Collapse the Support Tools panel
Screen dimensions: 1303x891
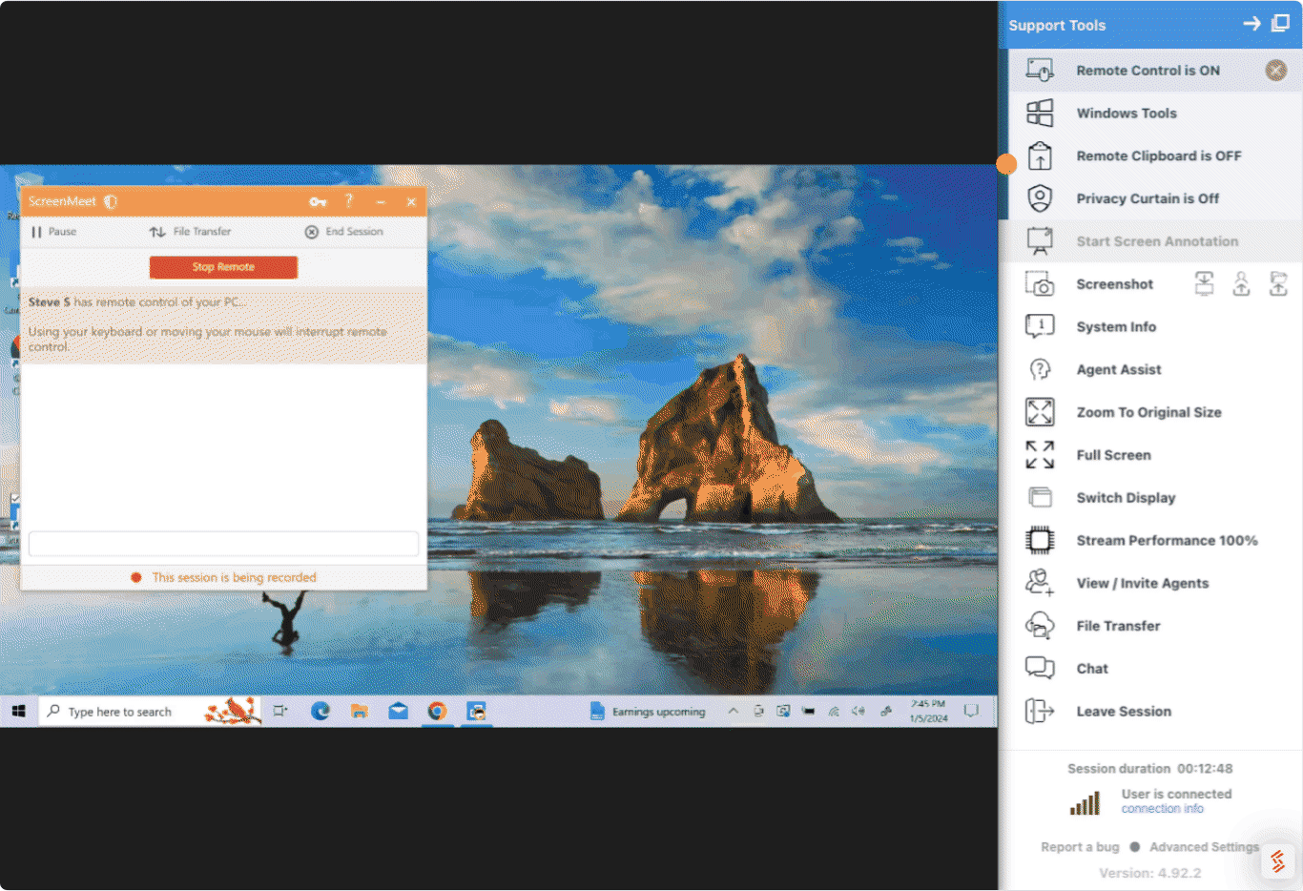[1251, 24]
